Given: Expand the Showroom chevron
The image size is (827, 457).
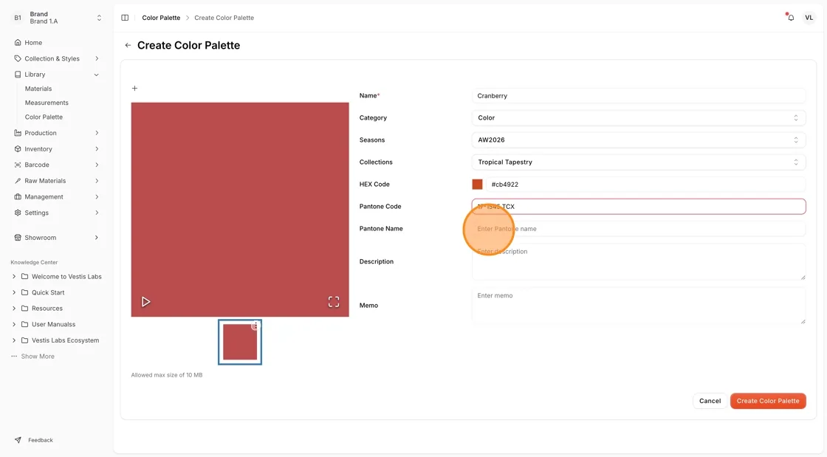Looking at the screenshot, I should 97,238.
